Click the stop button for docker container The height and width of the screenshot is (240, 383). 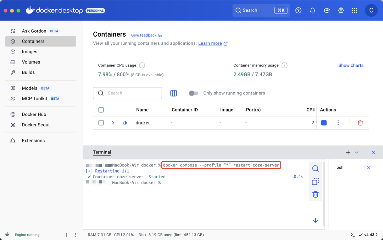coord(324,123)
